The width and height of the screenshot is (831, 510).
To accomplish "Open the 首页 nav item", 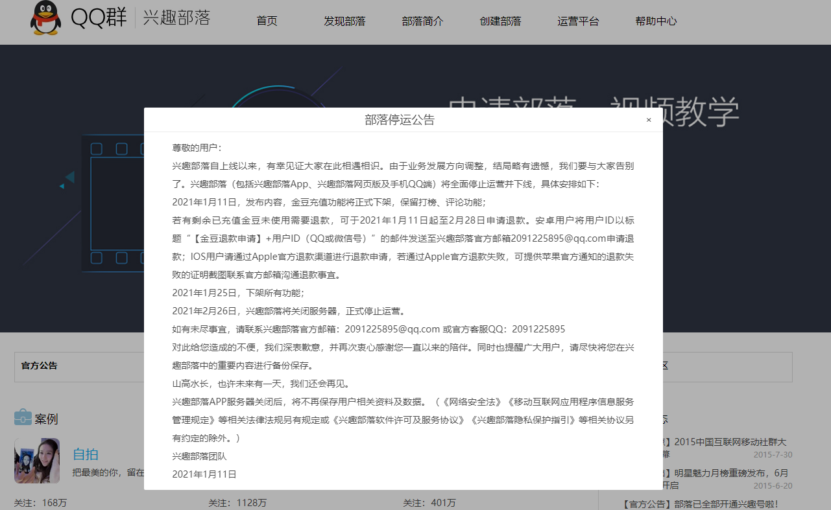I will [x=267, y=21].
